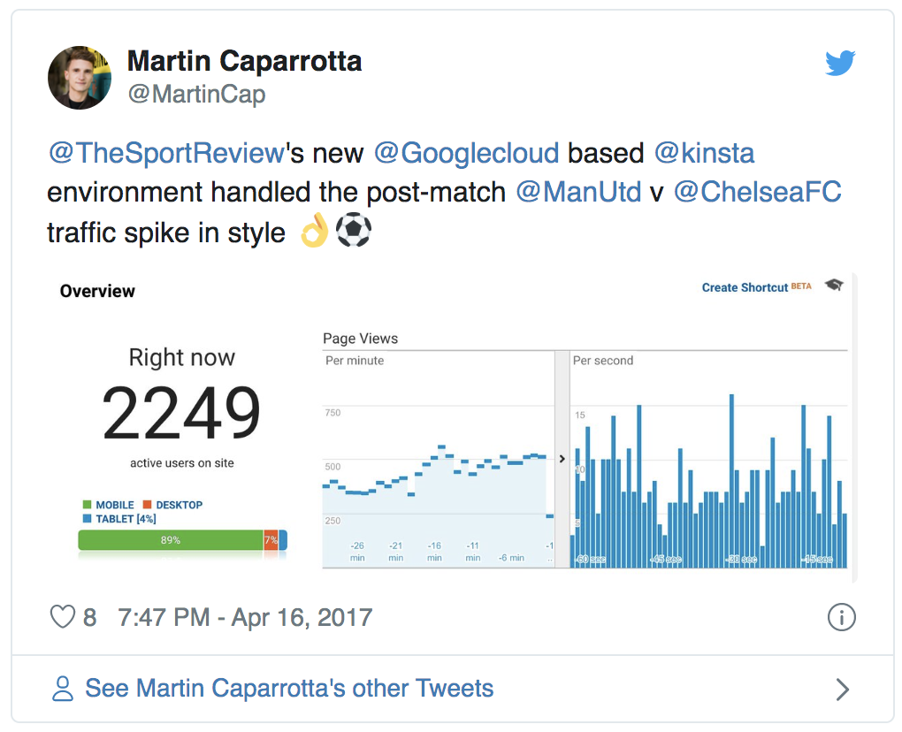Open the @TheSportReview mention
The width and height of the screenshot is (902, 732).
click(166, 153)
